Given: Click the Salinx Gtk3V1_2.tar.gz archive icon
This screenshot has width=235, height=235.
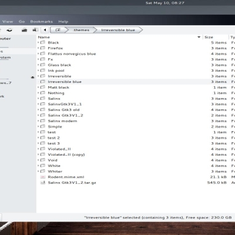Looking at the screenshot, I should (43, 183).
